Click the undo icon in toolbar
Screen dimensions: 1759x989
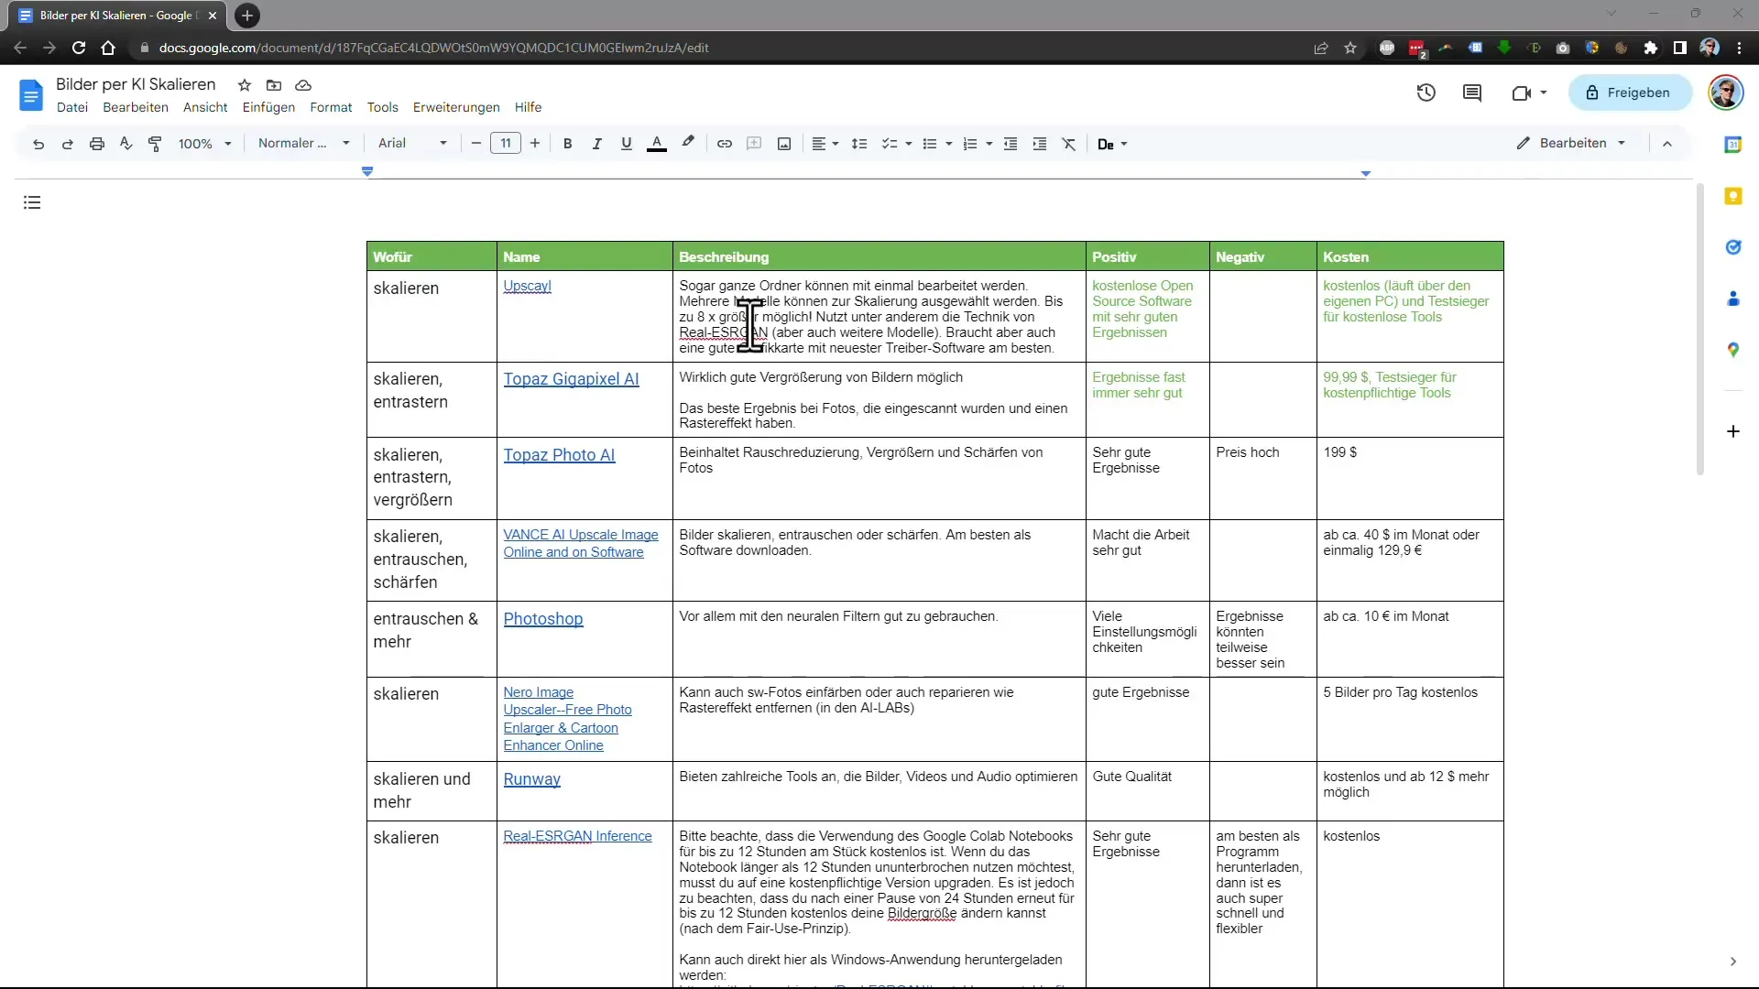(x=38, y=144)
